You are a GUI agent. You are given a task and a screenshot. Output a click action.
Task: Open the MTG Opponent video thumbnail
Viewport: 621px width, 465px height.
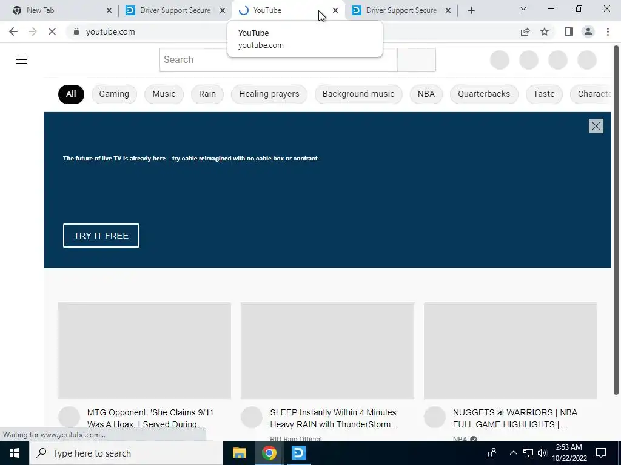(x=144, y=351)
